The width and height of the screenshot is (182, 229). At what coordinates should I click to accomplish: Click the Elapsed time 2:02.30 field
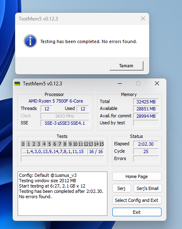pos(146,144)
